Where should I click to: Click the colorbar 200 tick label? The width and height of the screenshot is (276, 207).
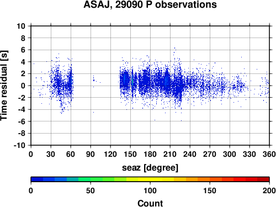pyautogui.click(x=269, y=190)
